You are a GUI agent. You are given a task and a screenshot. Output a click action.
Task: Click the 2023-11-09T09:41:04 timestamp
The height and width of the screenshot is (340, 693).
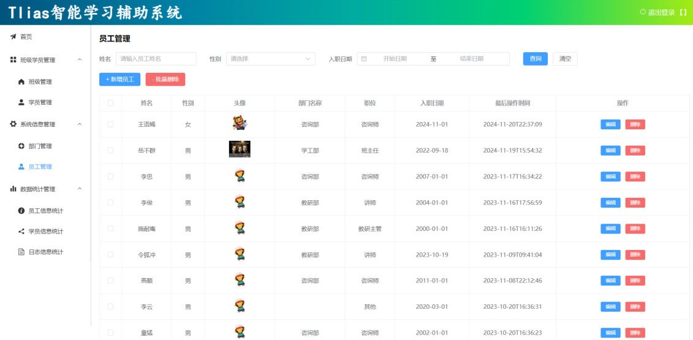point(513,255)
